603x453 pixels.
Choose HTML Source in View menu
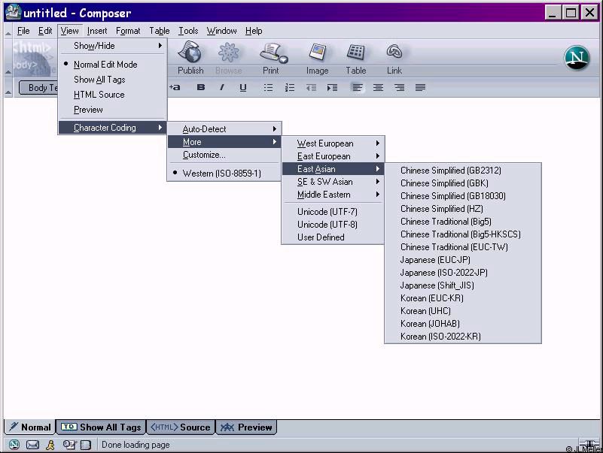pyautogui.click(x=113, y=95)
